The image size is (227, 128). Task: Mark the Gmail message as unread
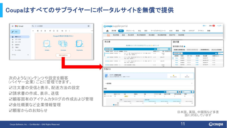pos(50,31)
